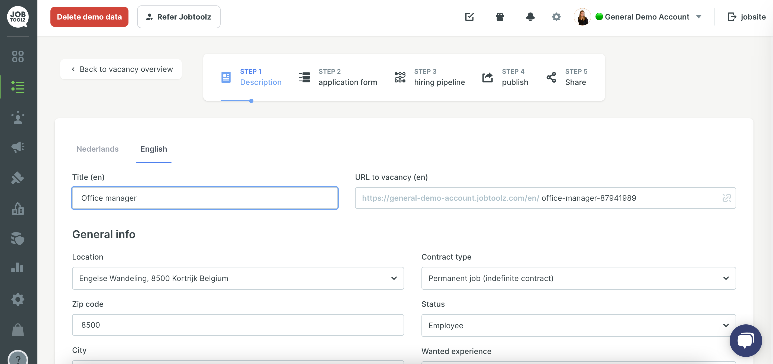Click the tasks checklist icon in header

coord(469,17)
